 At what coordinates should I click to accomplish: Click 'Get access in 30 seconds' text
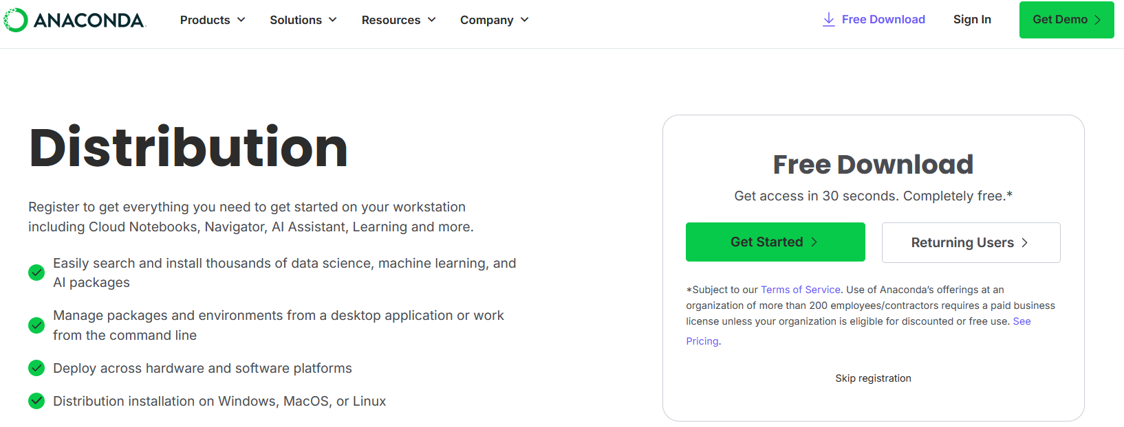(873, 196)
